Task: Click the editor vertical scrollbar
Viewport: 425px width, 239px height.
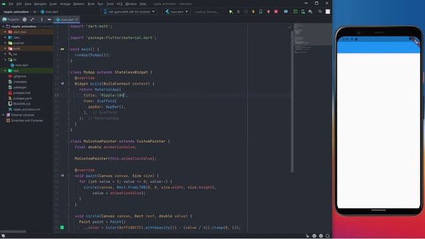Action: [x=292, y=102]
